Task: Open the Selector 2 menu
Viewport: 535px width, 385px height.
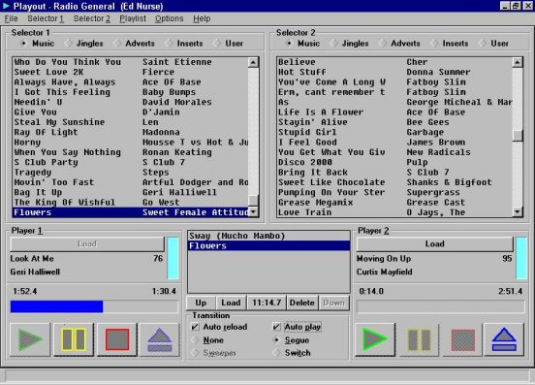Action: point(92,18)
